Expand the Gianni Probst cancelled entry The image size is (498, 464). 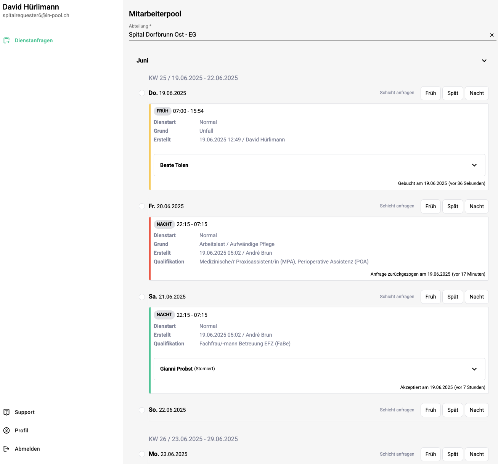474,369
